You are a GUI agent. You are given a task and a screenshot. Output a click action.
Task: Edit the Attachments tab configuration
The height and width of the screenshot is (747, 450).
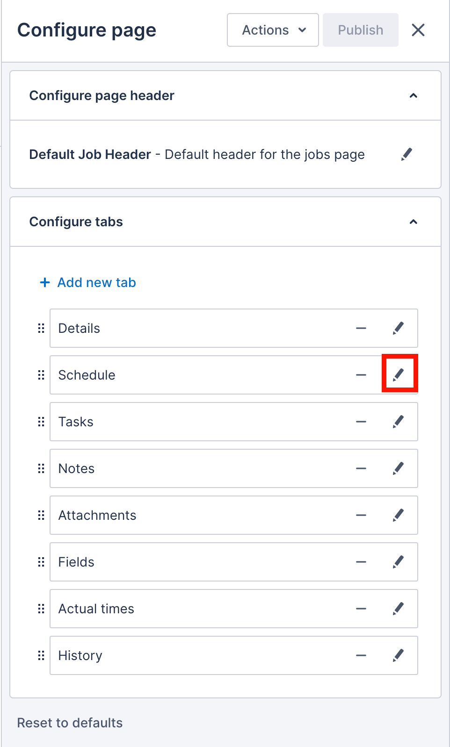(398, 515)
